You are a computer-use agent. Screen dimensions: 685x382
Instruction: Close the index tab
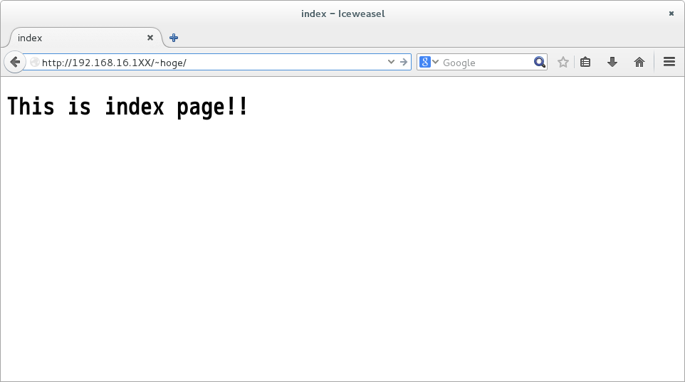pos(150,38)
